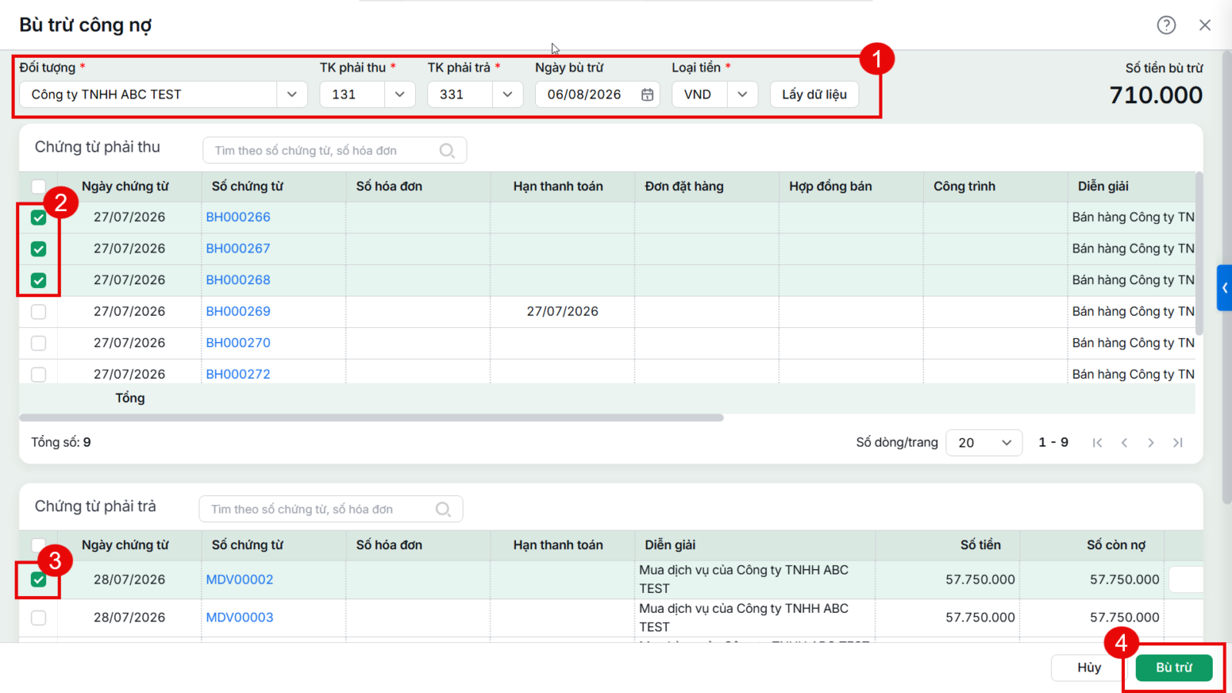Click the receivables table vertical scrollbar
The height and width of the screenshot is (693, 1232).
1199,254
